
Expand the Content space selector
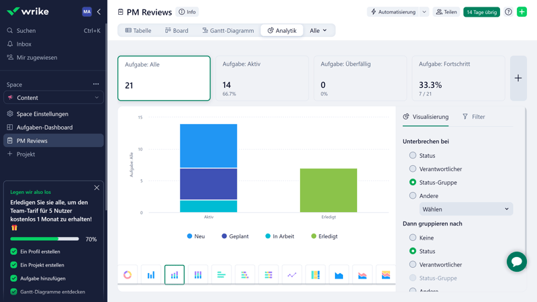(x=54, y=98)
